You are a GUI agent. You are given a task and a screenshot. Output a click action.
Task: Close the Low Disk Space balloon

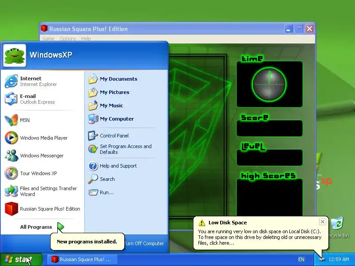323,222
